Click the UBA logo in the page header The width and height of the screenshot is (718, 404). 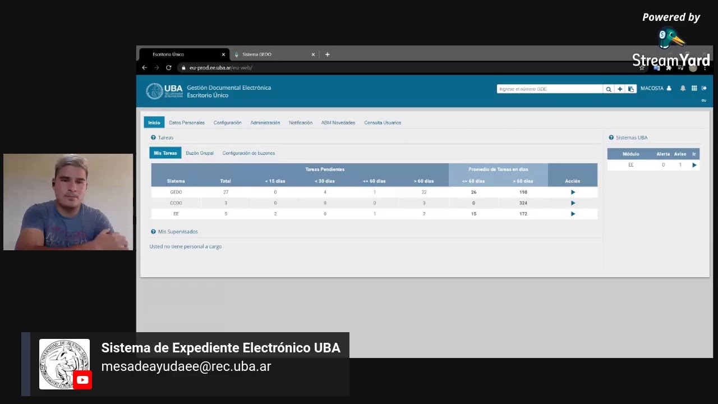(x=164, y=91)
